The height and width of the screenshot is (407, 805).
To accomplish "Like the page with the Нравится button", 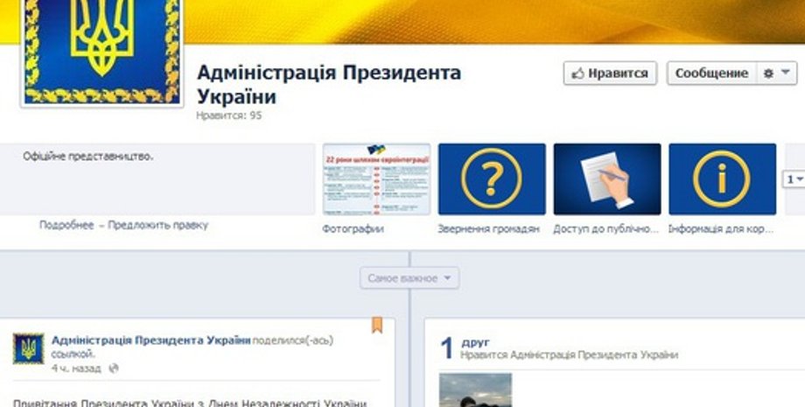I will [x=610, y=74].
